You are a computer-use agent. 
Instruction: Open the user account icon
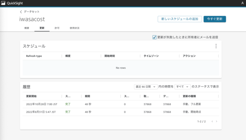(243, 3)
